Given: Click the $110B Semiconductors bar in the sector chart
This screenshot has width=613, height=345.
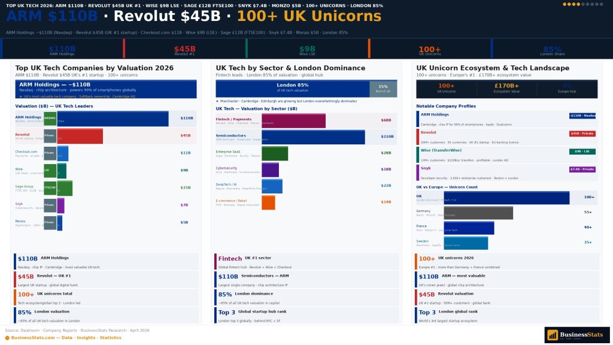Looking at the screenshot, I should (312, 137).
